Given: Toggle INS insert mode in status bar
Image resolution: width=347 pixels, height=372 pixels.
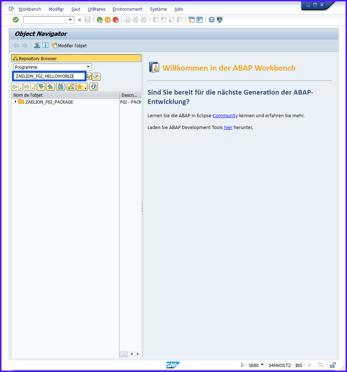Looking at the screenshot, I should point(299,365).
